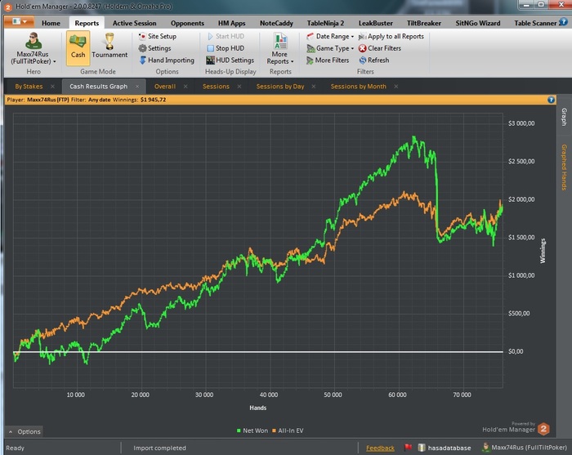
Task: Toggle the Net Won legend series
Action: click(252, 430)
